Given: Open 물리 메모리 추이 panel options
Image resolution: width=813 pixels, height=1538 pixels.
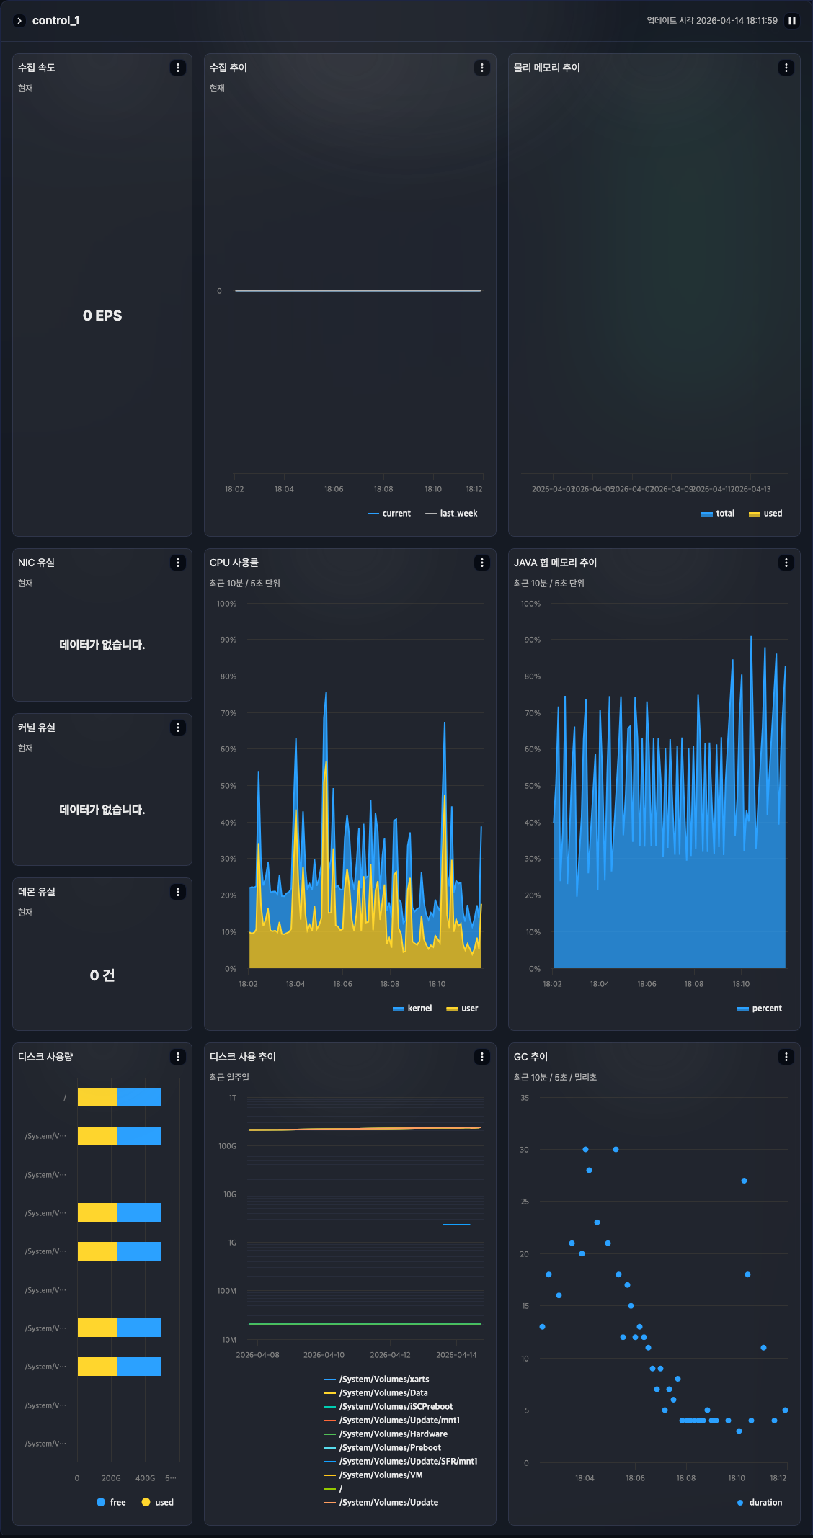Looking at the screenshot, I should click(786, 68).
